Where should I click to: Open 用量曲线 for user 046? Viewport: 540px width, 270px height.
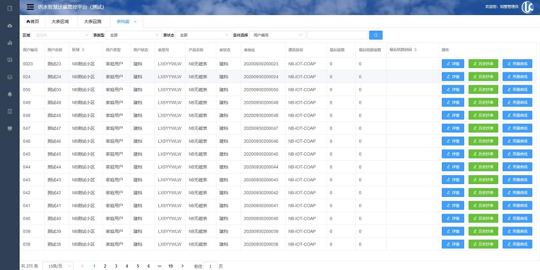517,141
